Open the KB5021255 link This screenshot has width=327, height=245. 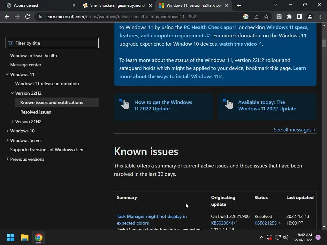point(267,223)
